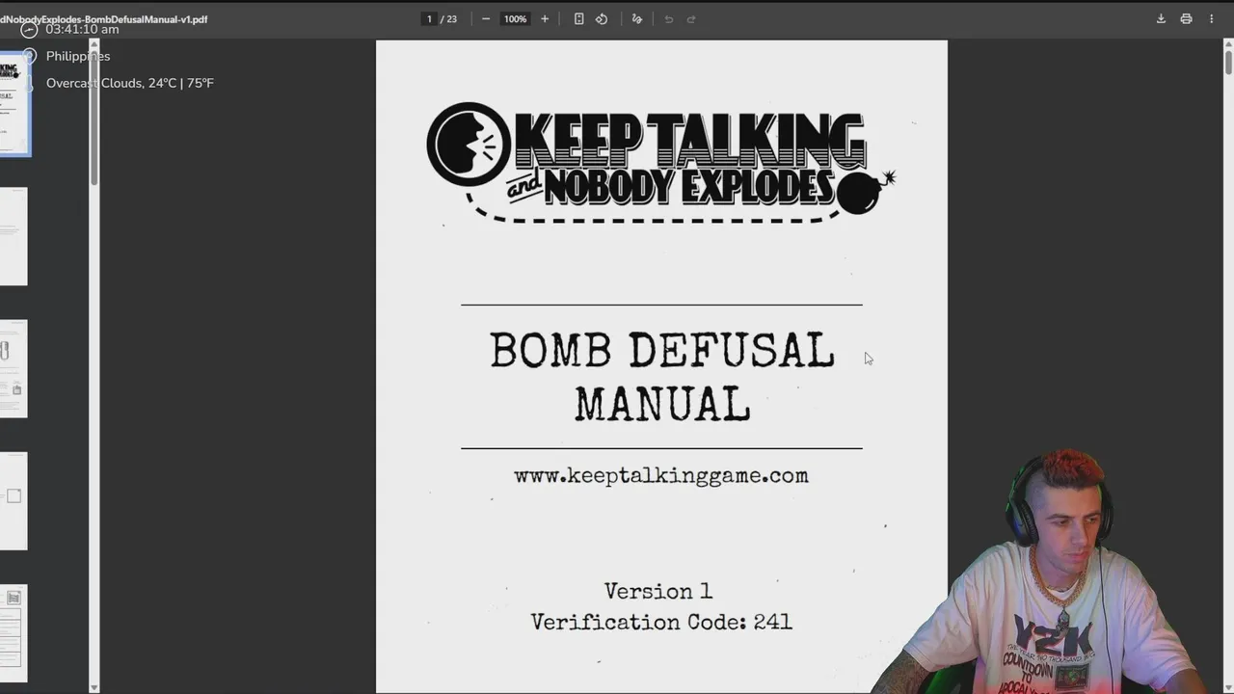Redo the annotation
The width and height of the screenshot is (1234, 694).
691,19
